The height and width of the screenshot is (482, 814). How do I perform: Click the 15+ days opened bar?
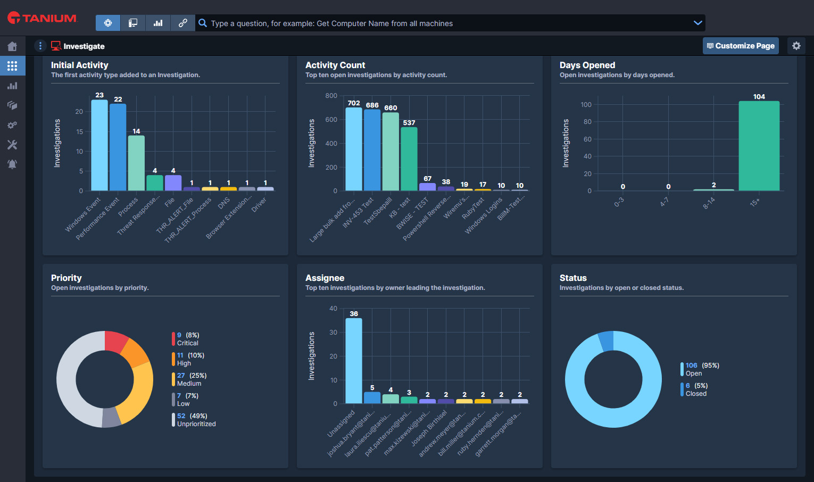click(x=759, y=146)
